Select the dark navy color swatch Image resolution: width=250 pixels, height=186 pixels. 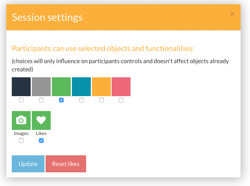point(21,87)
